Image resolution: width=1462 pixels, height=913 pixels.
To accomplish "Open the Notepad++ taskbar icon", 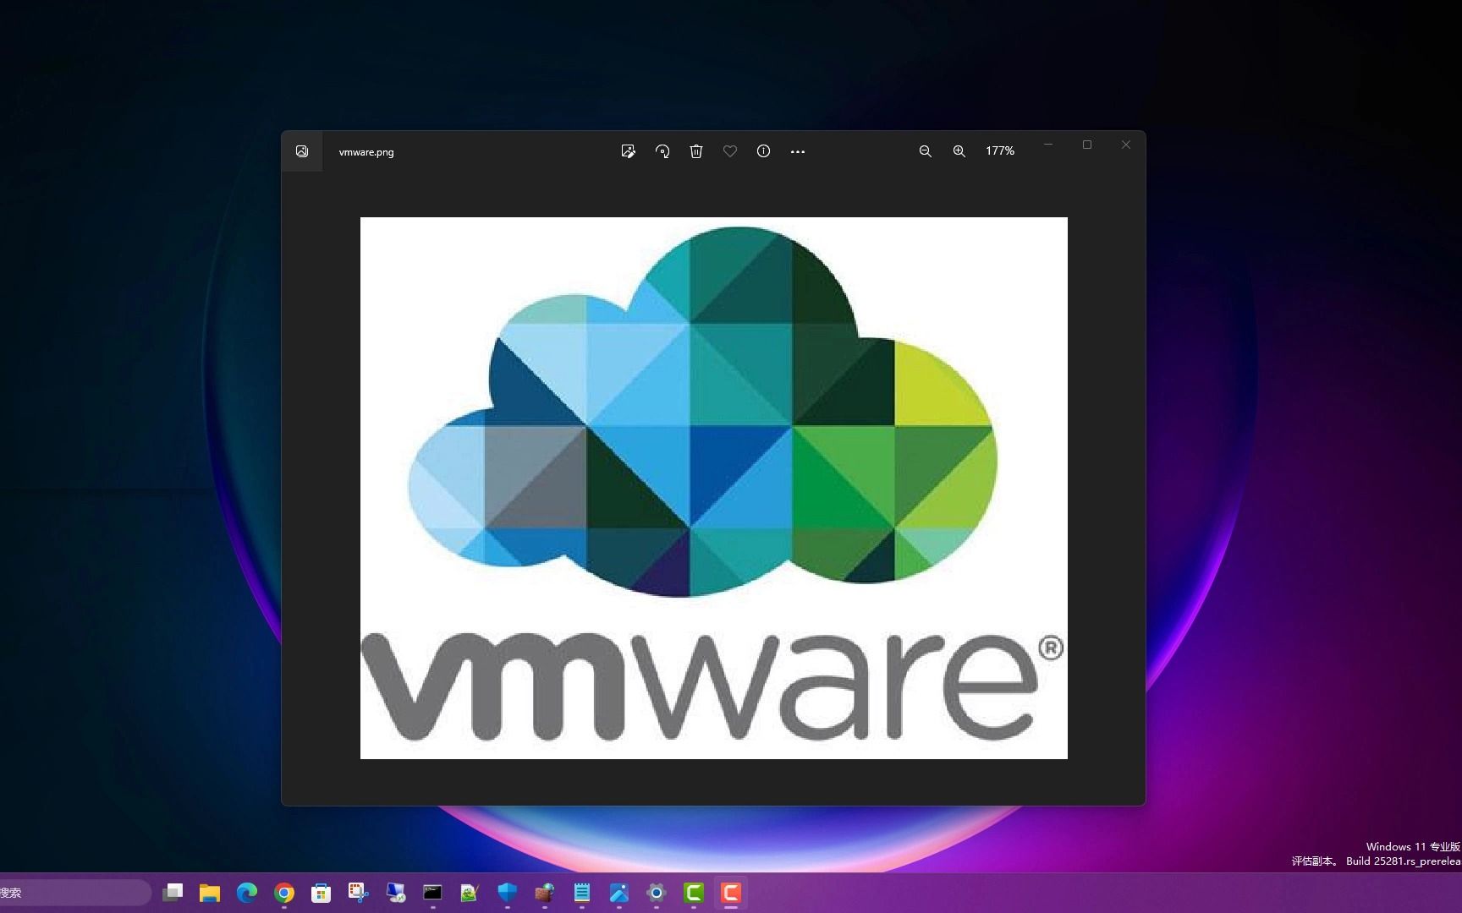I will pos(470,893).
